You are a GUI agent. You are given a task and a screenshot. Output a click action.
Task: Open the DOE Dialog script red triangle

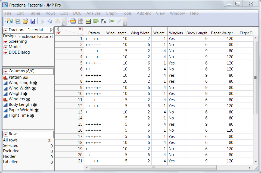[6, 53]
